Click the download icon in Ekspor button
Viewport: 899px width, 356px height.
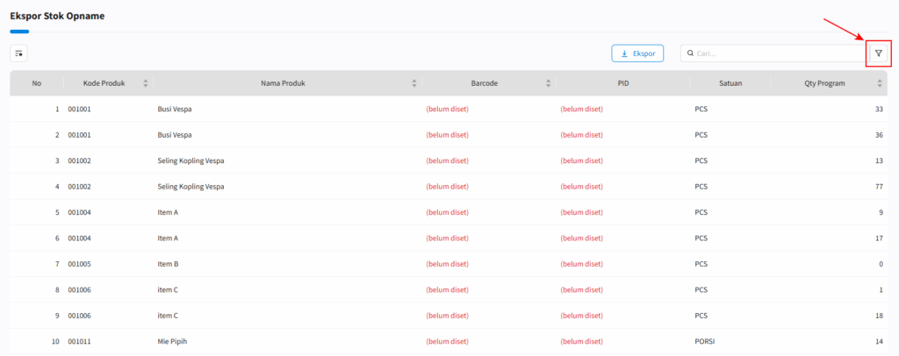coord(624,53)
